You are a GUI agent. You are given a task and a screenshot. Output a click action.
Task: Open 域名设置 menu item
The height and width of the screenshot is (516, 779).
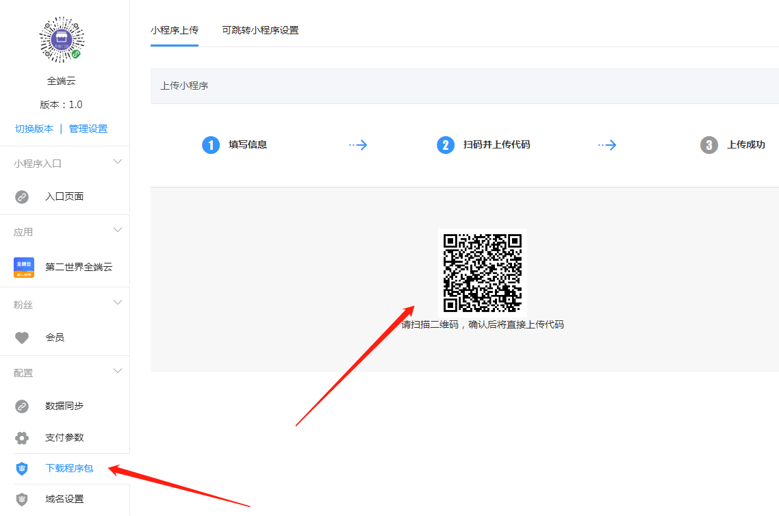pyautogui.click(x=65, y=499)
